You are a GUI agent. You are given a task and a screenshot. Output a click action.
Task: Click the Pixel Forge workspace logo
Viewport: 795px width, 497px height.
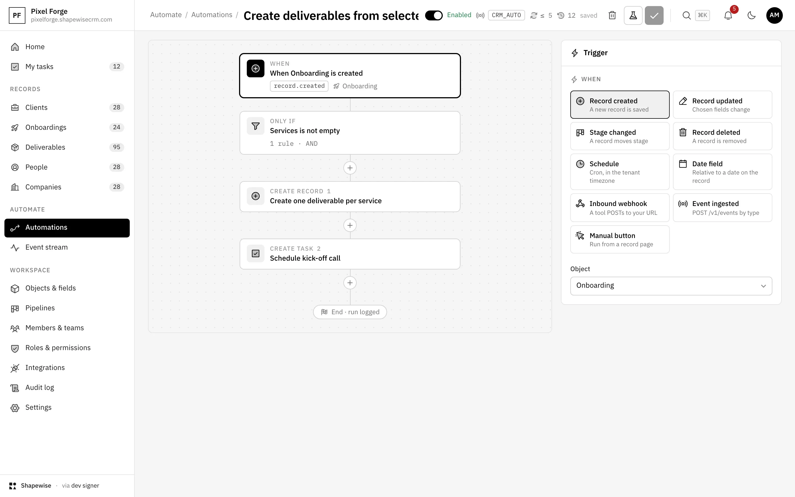click(17, 15)
